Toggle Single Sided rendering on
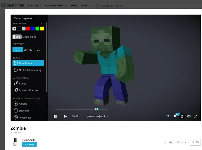 17,37
